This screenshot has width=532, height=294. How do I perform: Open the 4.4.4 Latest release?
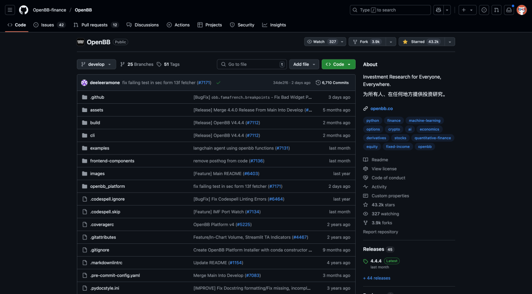point(385,261)
